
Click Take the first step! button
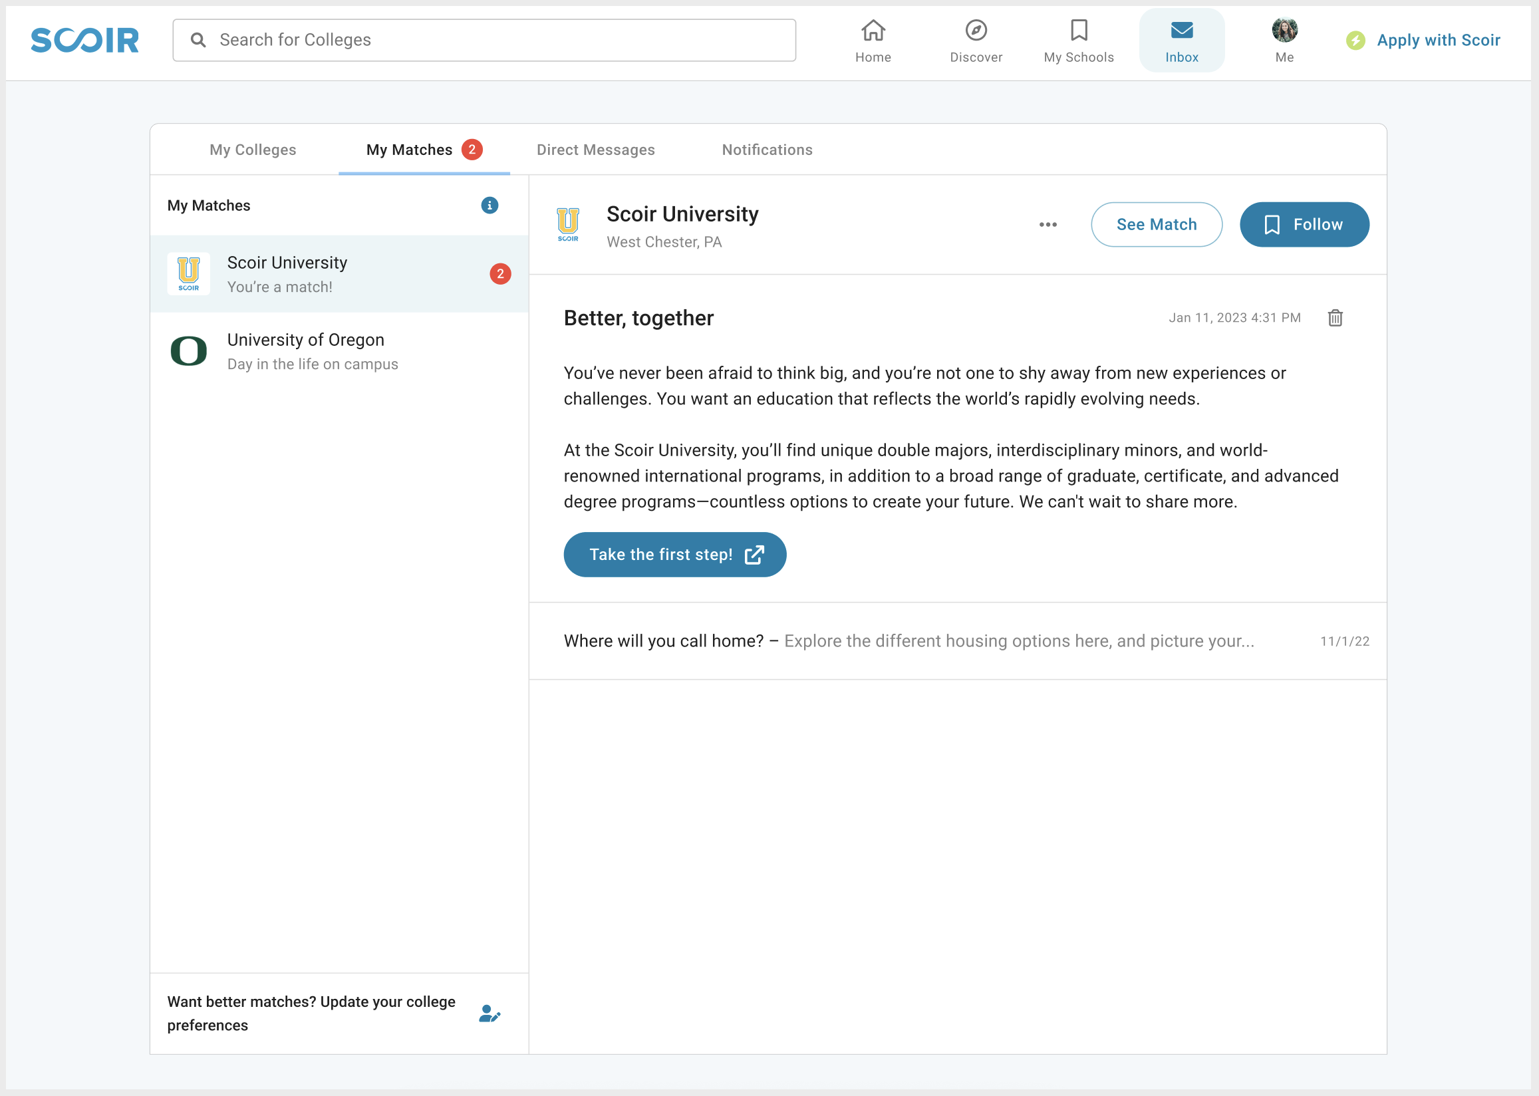click(x=674, y=555)
